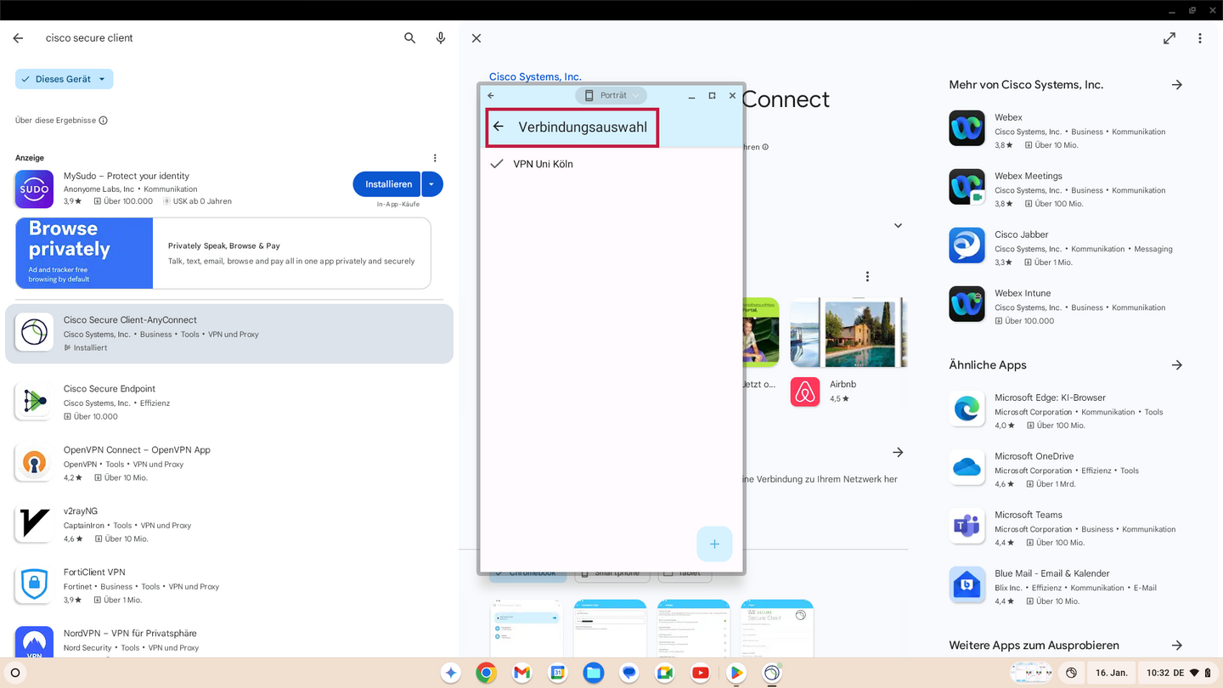The image size is (1223, 688).
Task: Toggle the Dieses Gerät filter chip
Action: coord(64,79)
